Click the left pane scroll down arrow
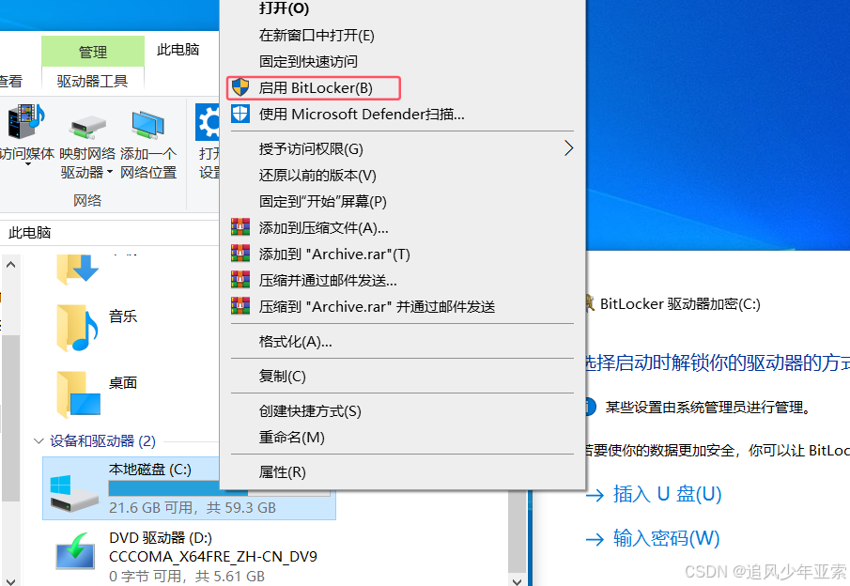 point(11,580)
